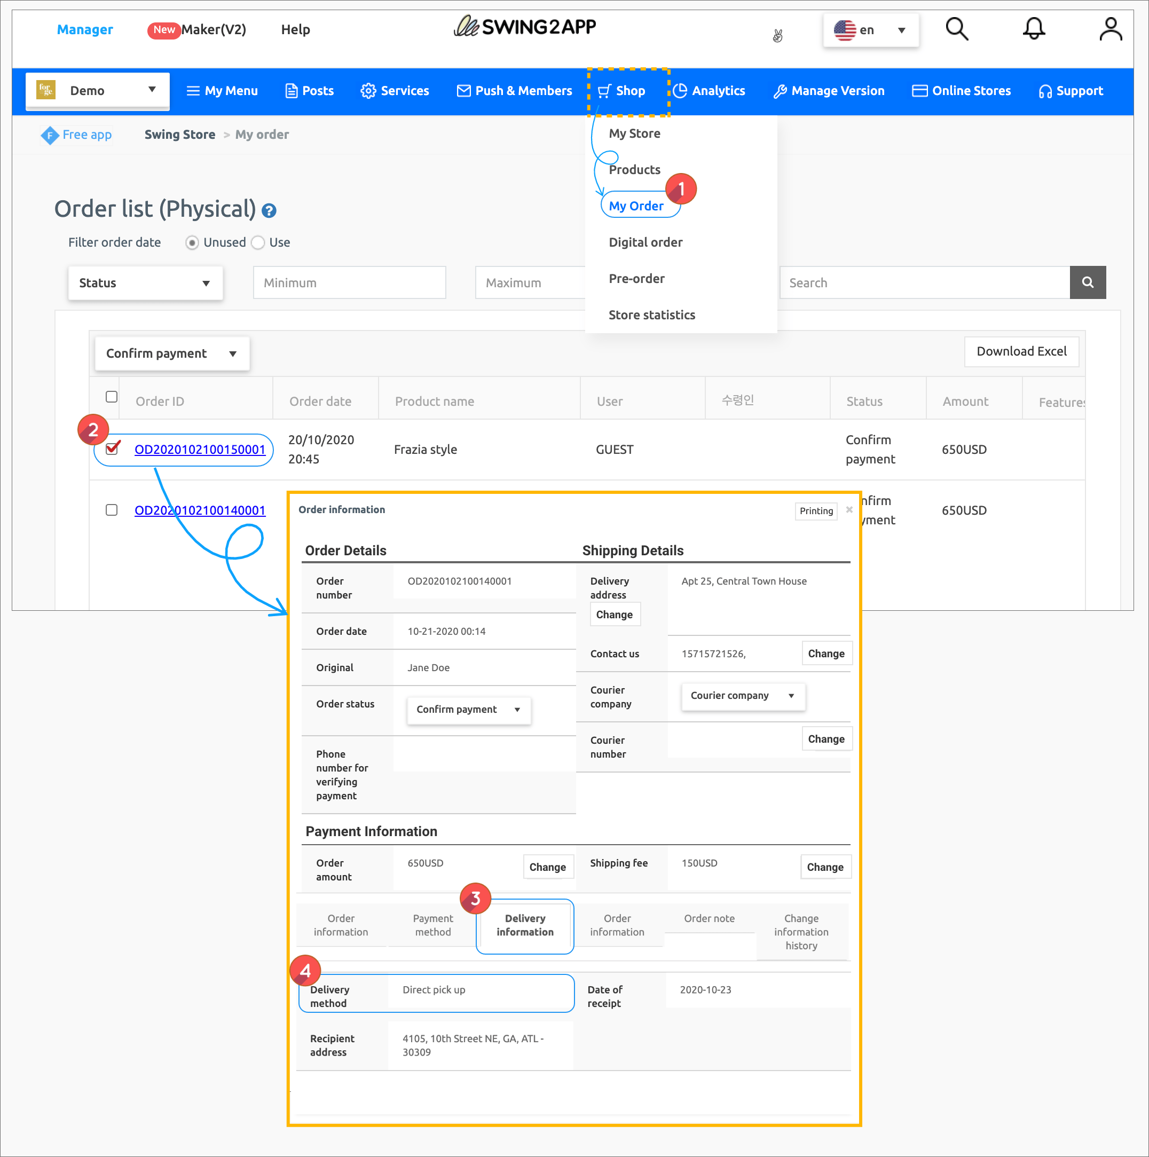This screenshot has height=1157, width=1149.
Task: Click the magnifier search icon in header
Action: pyautogui.click(x=956, y=29)
